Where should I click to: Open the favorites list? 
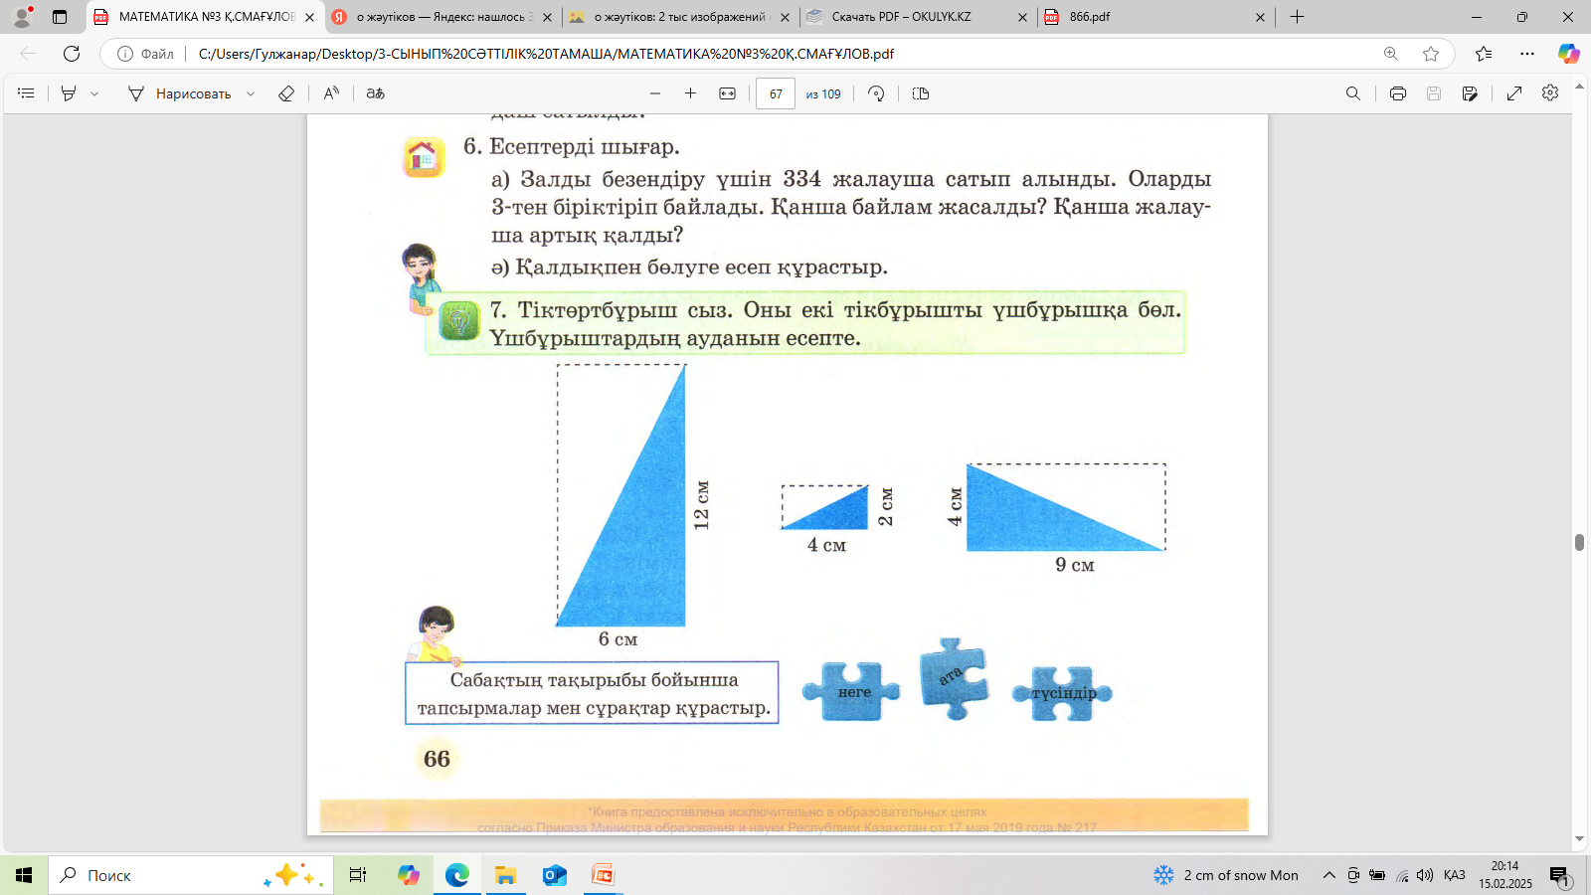coord(1484,54)
